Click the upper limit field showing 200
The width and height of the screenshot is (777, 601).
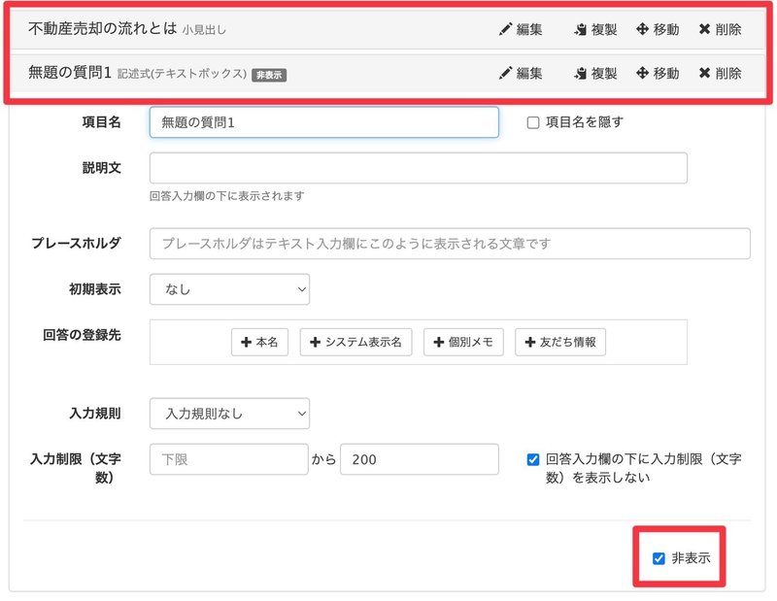click(x=420, y=459)
